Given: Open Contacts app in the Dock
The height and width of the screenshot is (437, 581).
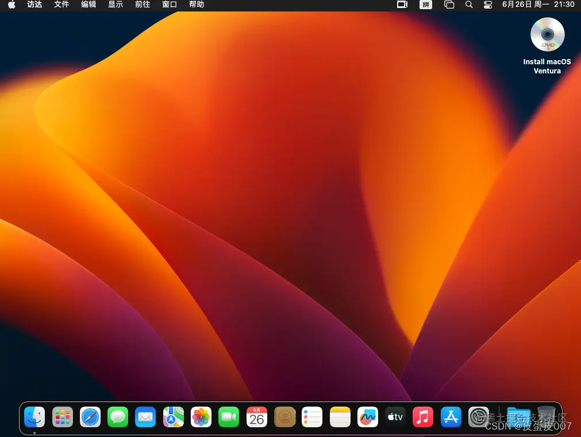Looking at the screenshot, I should [284, 417].
